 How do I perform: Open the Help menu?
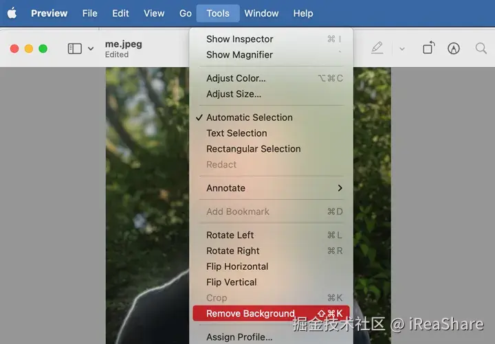(x=303, y=13)
